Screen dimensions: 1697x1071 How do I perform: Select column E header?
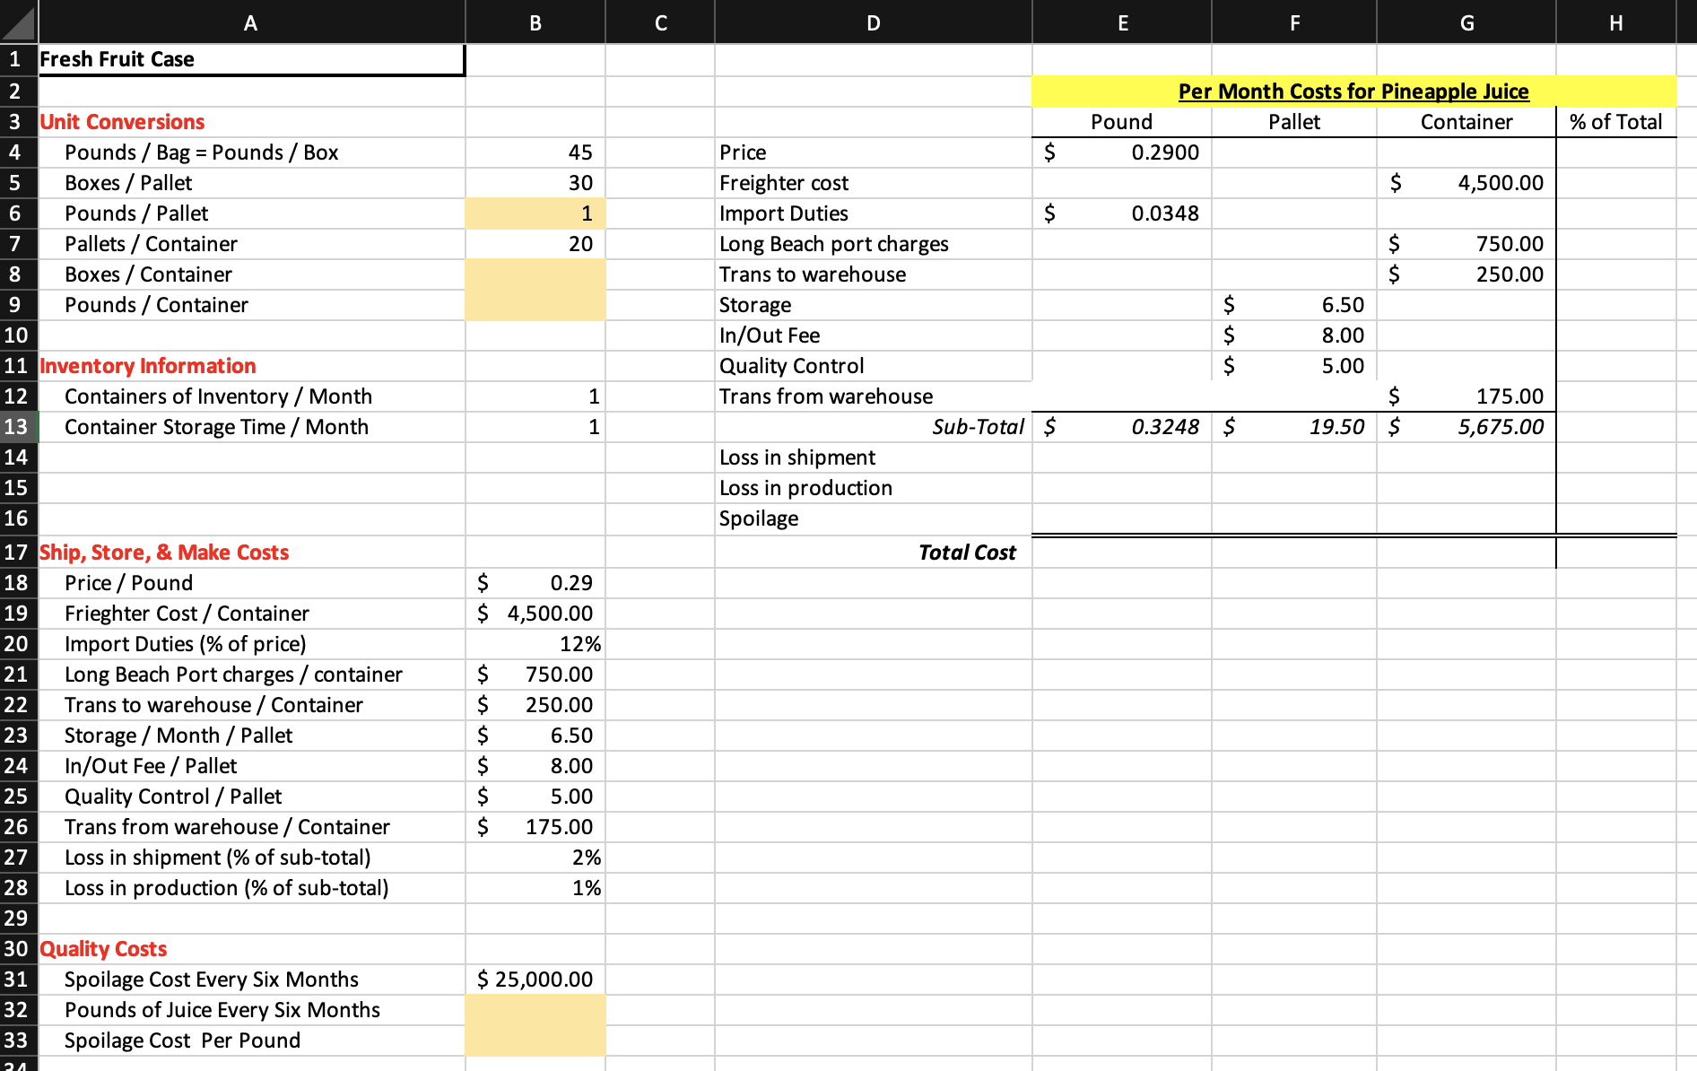pos(1122,22)
